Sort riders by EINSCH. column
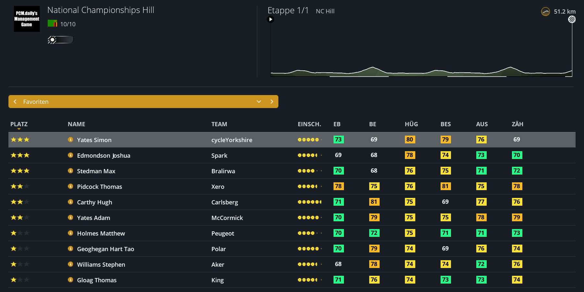Screen dimensions: 584x292 pos(309,124)
